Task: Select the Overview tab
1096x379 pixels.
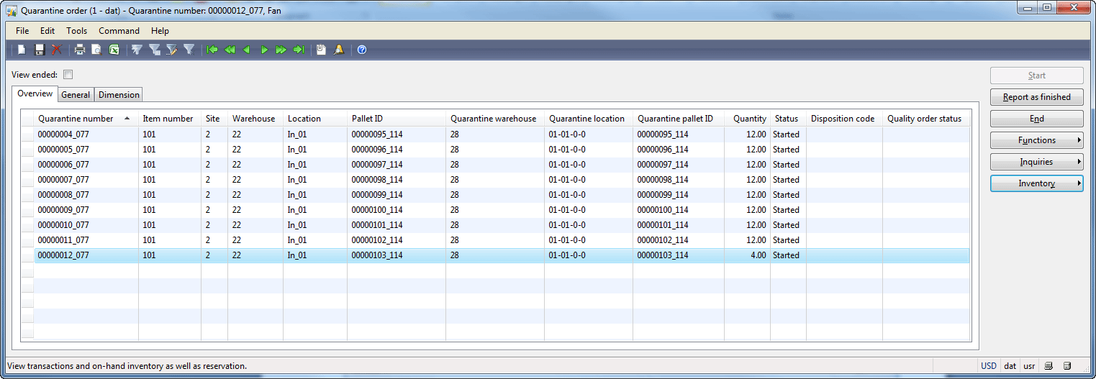Action: (35, 93)
